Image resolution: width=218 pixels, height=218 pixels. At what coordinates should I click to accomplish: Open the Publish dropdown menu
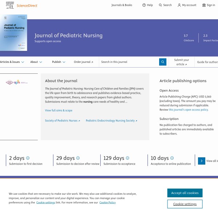click(x=58, y=62)
